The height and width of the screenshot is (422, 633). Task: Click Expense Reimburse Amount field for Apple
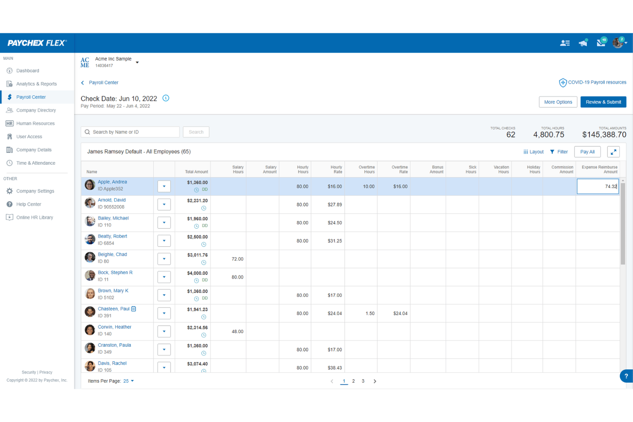point(598,186)
